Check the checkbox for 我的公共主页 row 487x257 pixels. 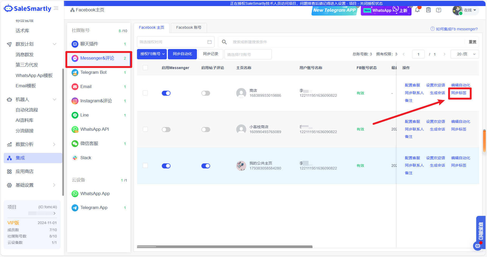[145, 166]
